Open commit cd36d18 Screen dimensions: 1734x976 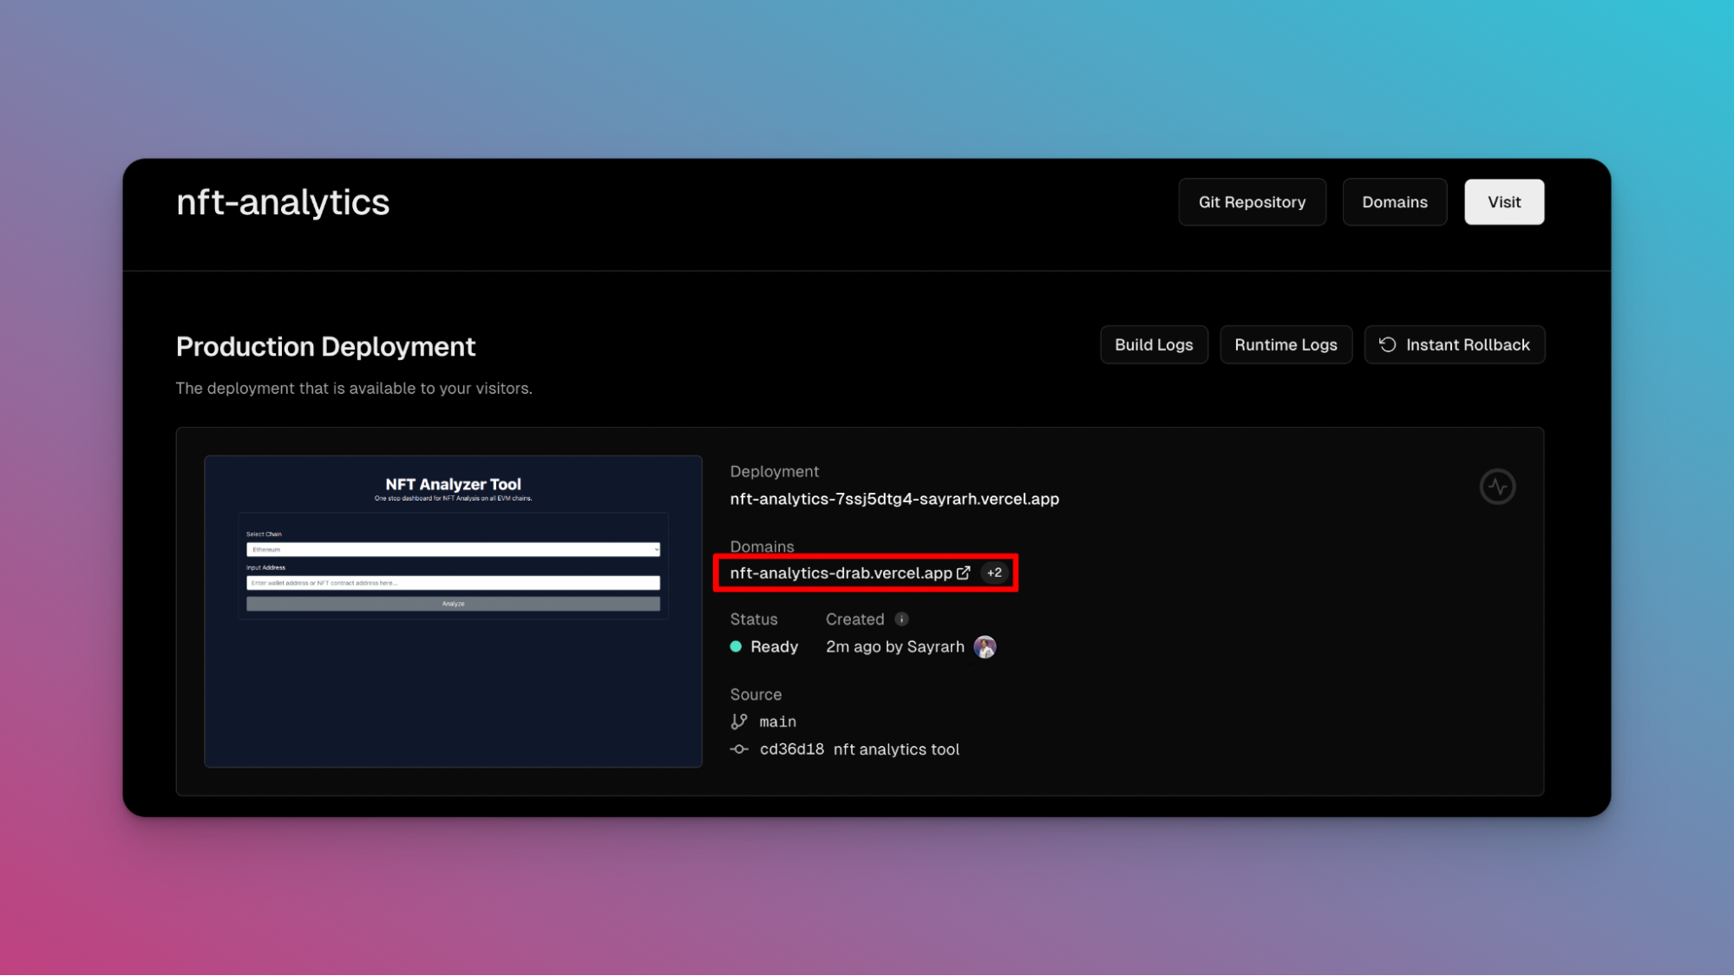(791, 750)
